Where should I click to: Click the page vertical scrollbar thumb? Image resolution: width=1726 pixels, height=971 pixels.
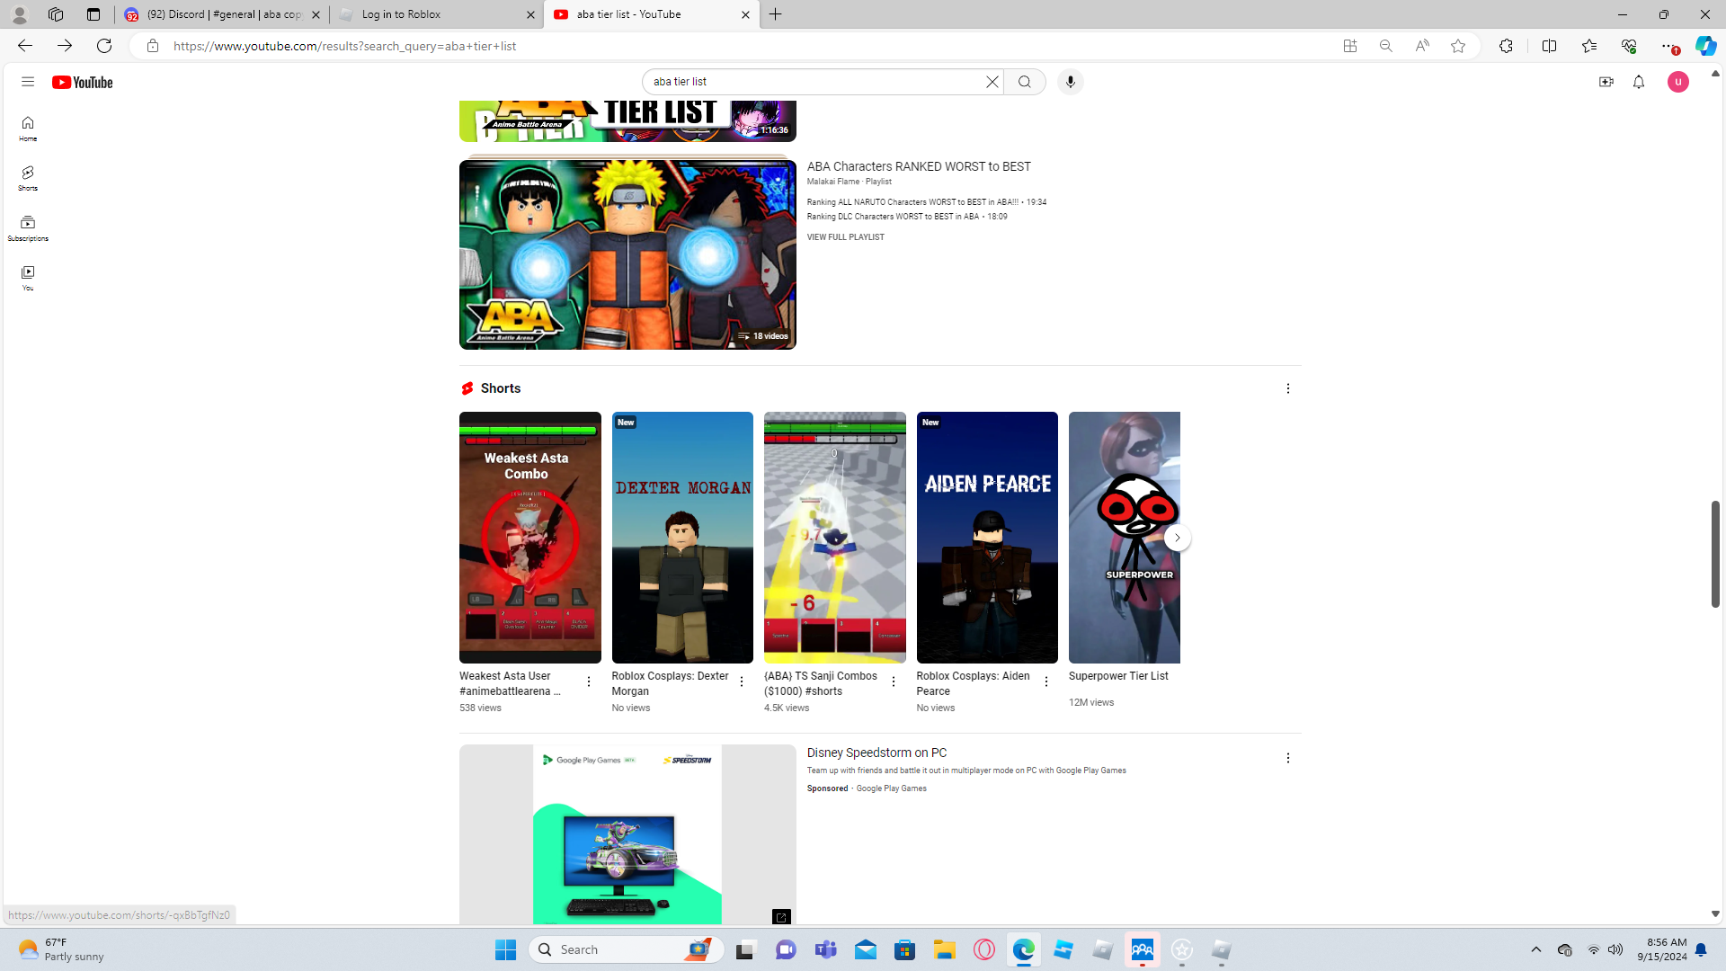click(x=1715, y=554)
